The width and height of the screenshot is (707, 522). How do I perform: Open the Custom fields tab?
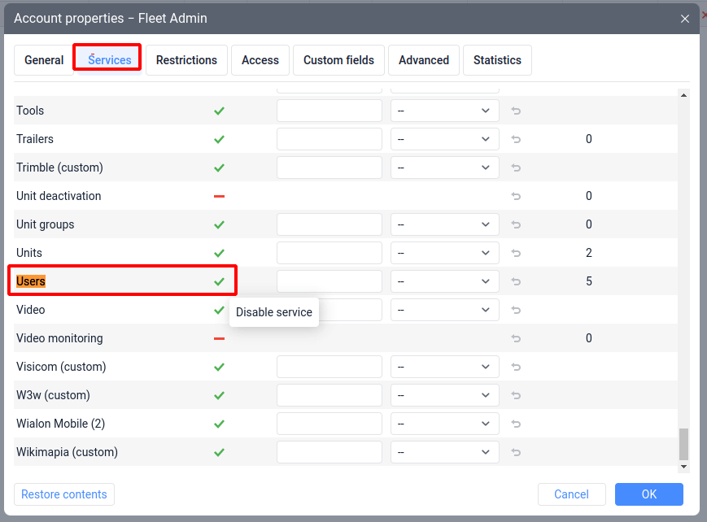pyautogui.click(x=338, y=60)
